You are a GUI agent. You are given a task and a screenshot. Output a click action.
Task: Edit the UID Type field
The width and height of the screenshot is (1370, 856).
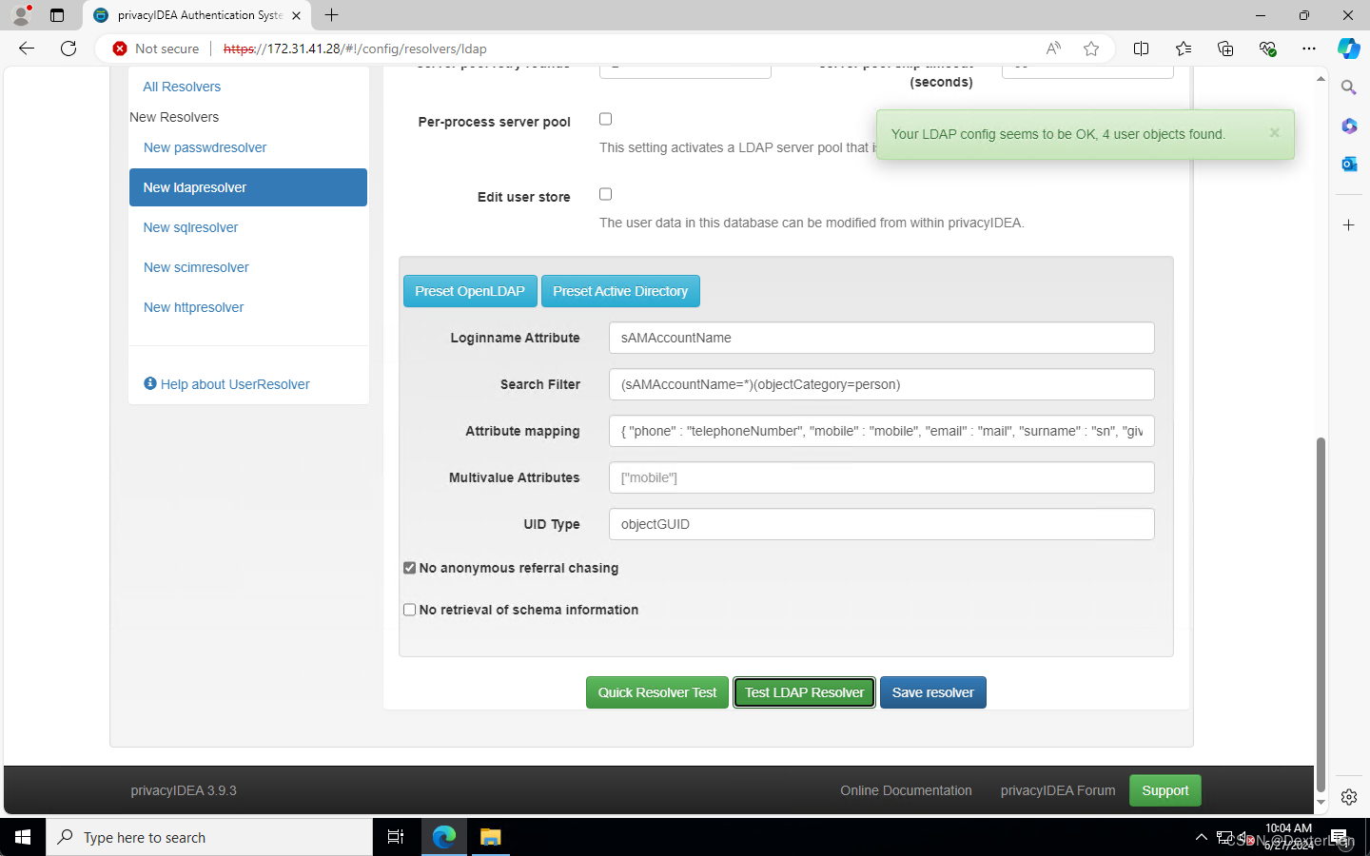coord(882,524)
